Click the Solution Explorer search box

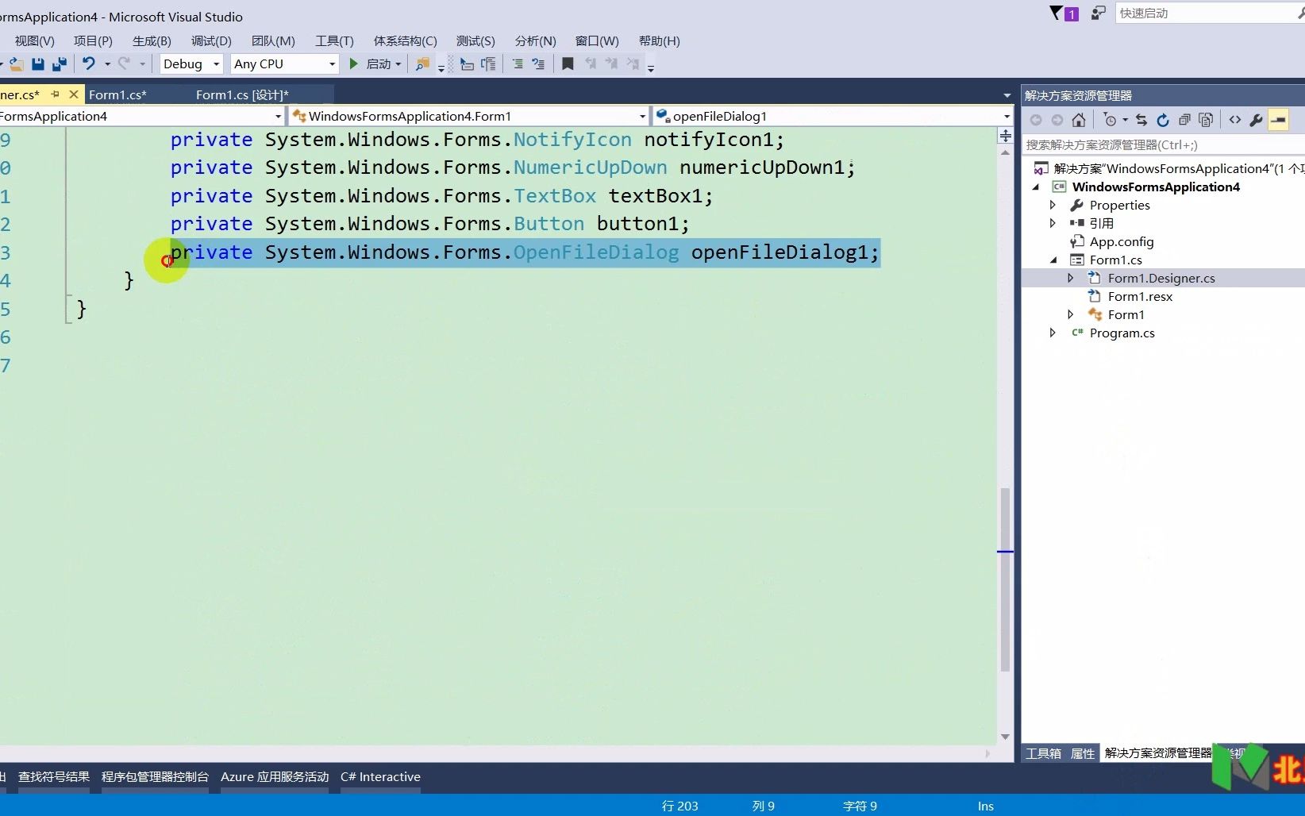point(1163,145)
